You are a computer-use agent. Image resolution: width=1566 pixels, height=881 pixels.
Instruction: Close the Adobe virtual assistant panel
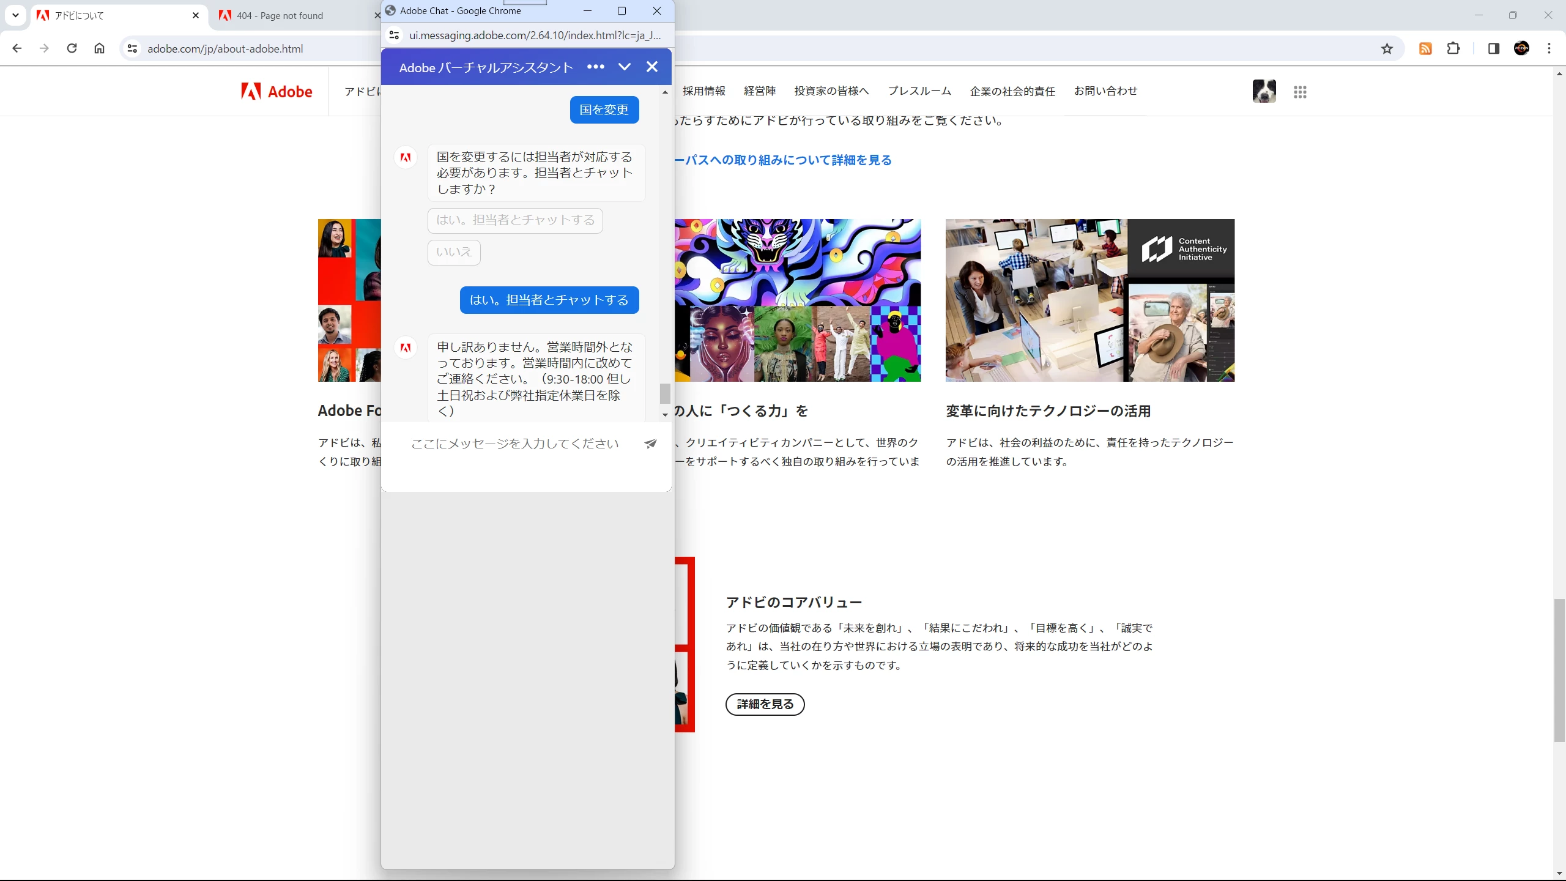(652, 67)
